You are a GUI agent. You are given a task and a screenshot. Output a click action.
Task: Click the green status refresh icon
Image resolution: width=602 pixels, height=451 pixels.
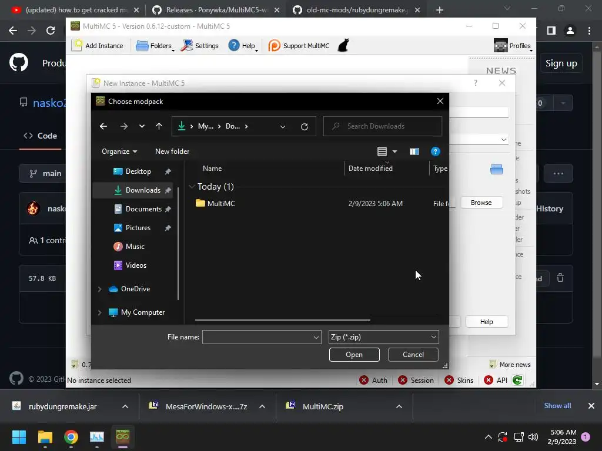coord(517,380)
